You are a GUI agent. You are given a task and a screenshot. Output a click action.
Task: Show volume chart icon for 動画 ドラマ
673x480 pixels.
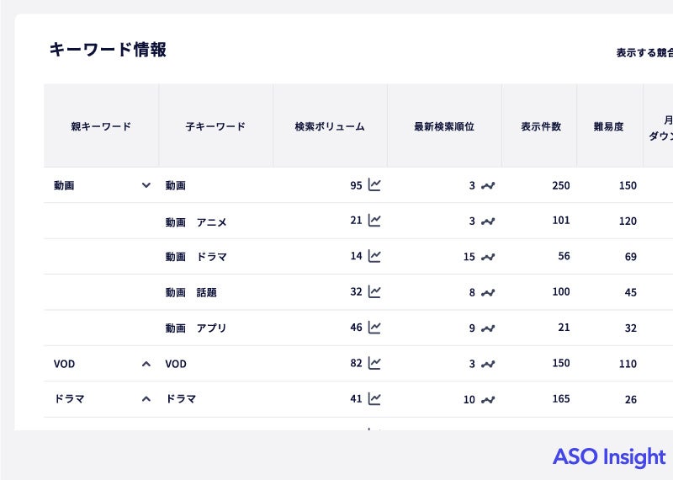pyautogui.click(x=374, y=256)
